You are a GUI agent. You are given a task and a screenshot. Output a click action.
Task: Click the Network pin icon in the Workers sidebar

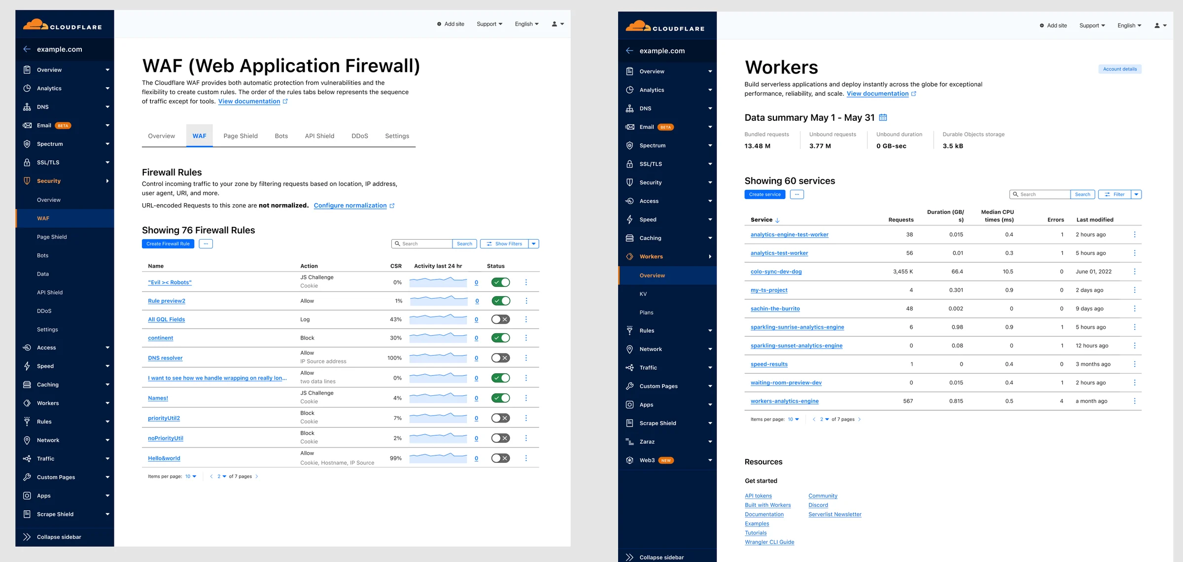(629, 349)
